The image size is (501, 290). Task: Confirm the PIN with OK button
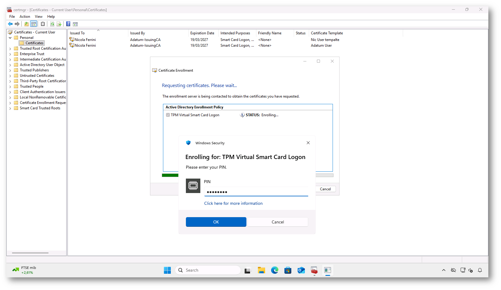pos(216,222)
